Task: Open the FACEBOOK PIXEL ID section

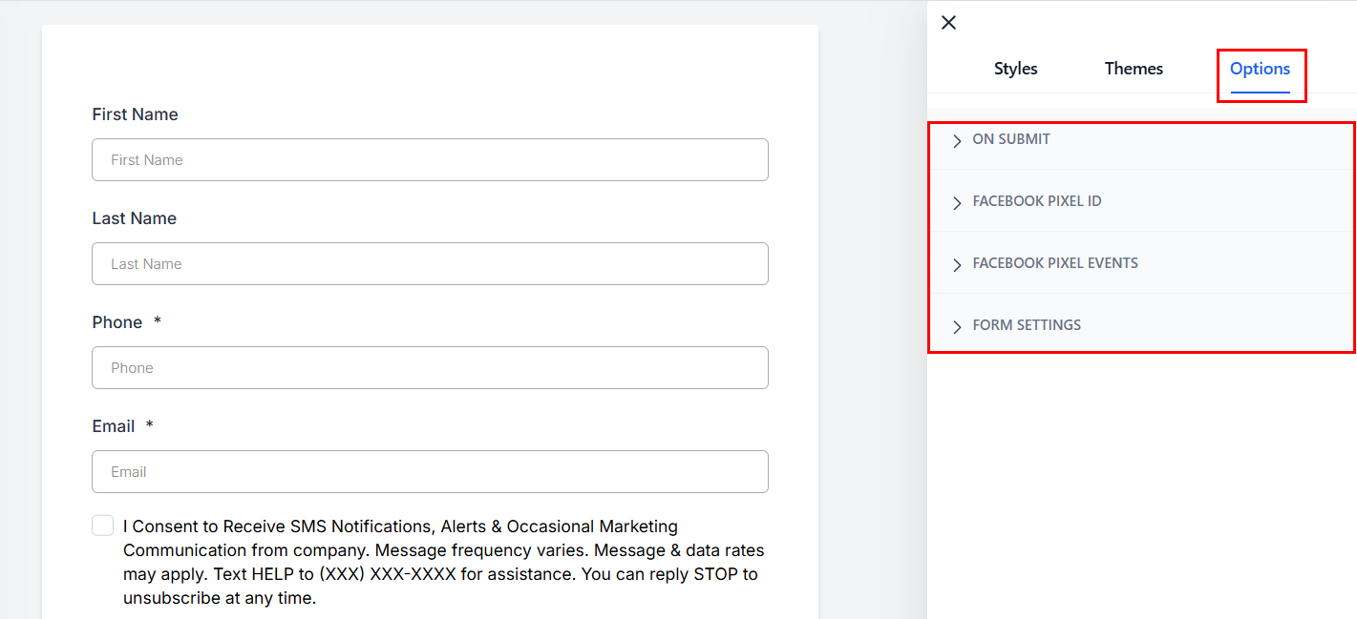Action: 1037,201
